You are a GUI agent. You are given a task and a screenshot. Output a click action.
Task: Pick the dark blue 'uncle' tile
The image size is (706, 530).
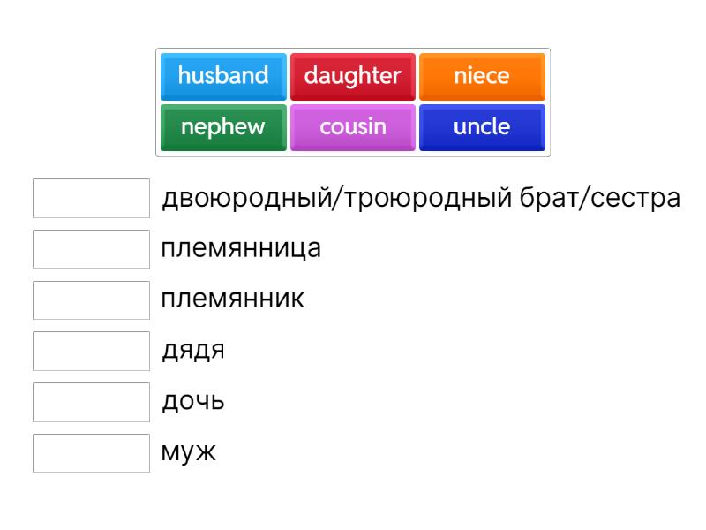tap(482, 127)
